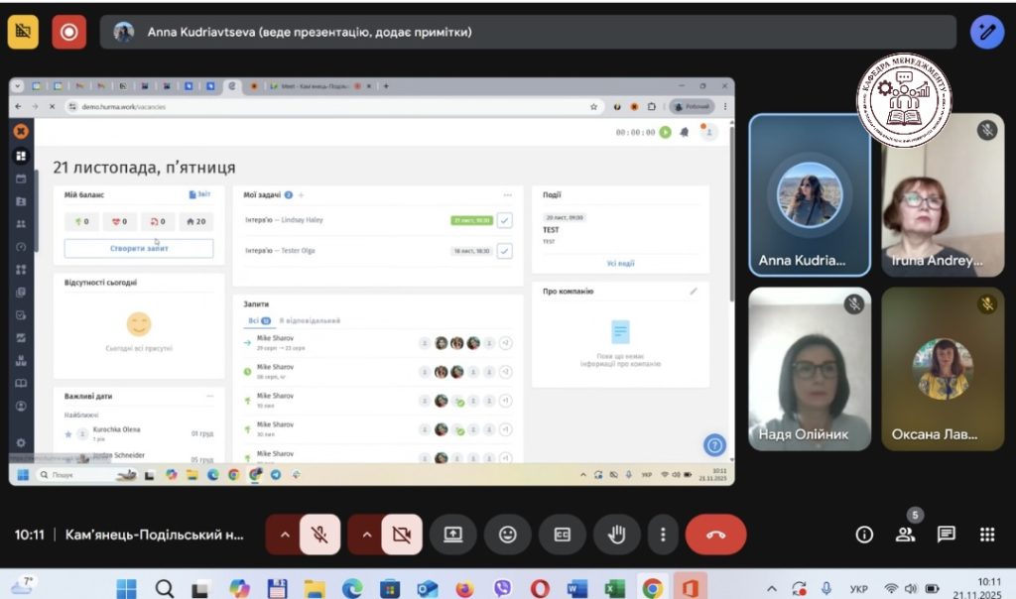Click the Anna Kudriavtseva presenter banner
Screen dimensions: 1016x599
point(526,32)
